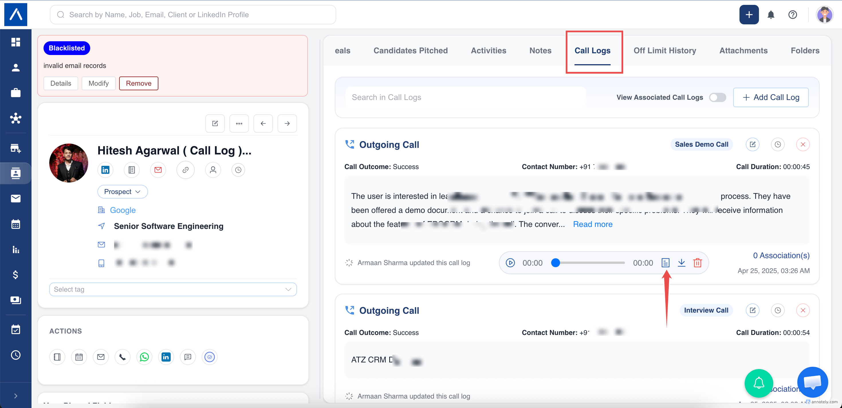This screenshot has height=408, width=842.
Task: Open the LinkedIn icon under Hitesh Agarwal's name
Action: click(105, 170)
